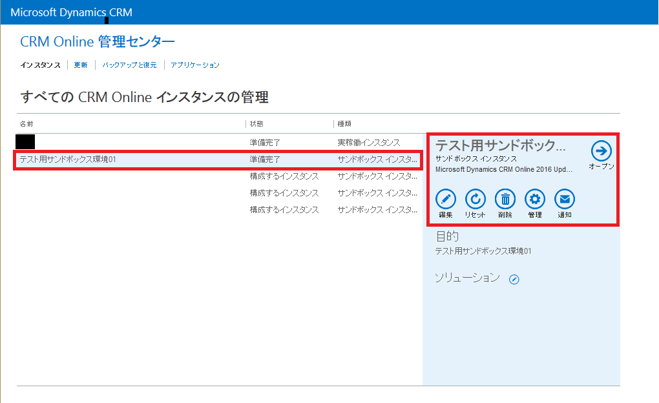Click the テスト用サンドボック... heading in details pane
The height and width of the screenshot is (403, 659).
500,145
